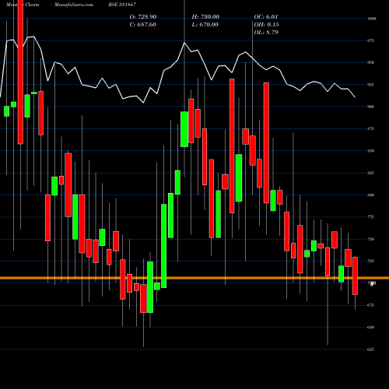Viewport: 389px width, 389px height.
Task: Select the high value H: 730.00
Action: 205,16
